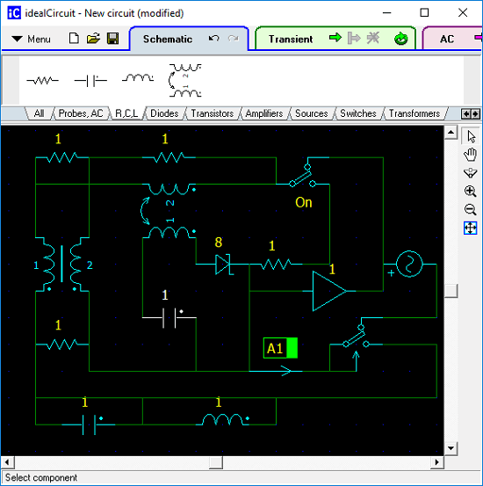The width and height of the screenshot is (483, 486).
Task: Select the coupled inductors in schematic
Action: pos(169,212)
